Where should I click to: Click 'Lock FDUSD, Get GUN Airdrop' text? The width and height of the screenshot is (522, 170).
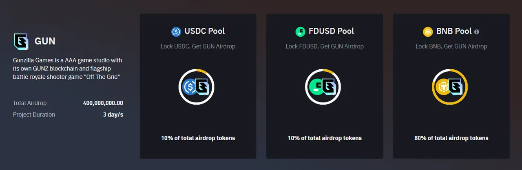click(x=325, y=46)
